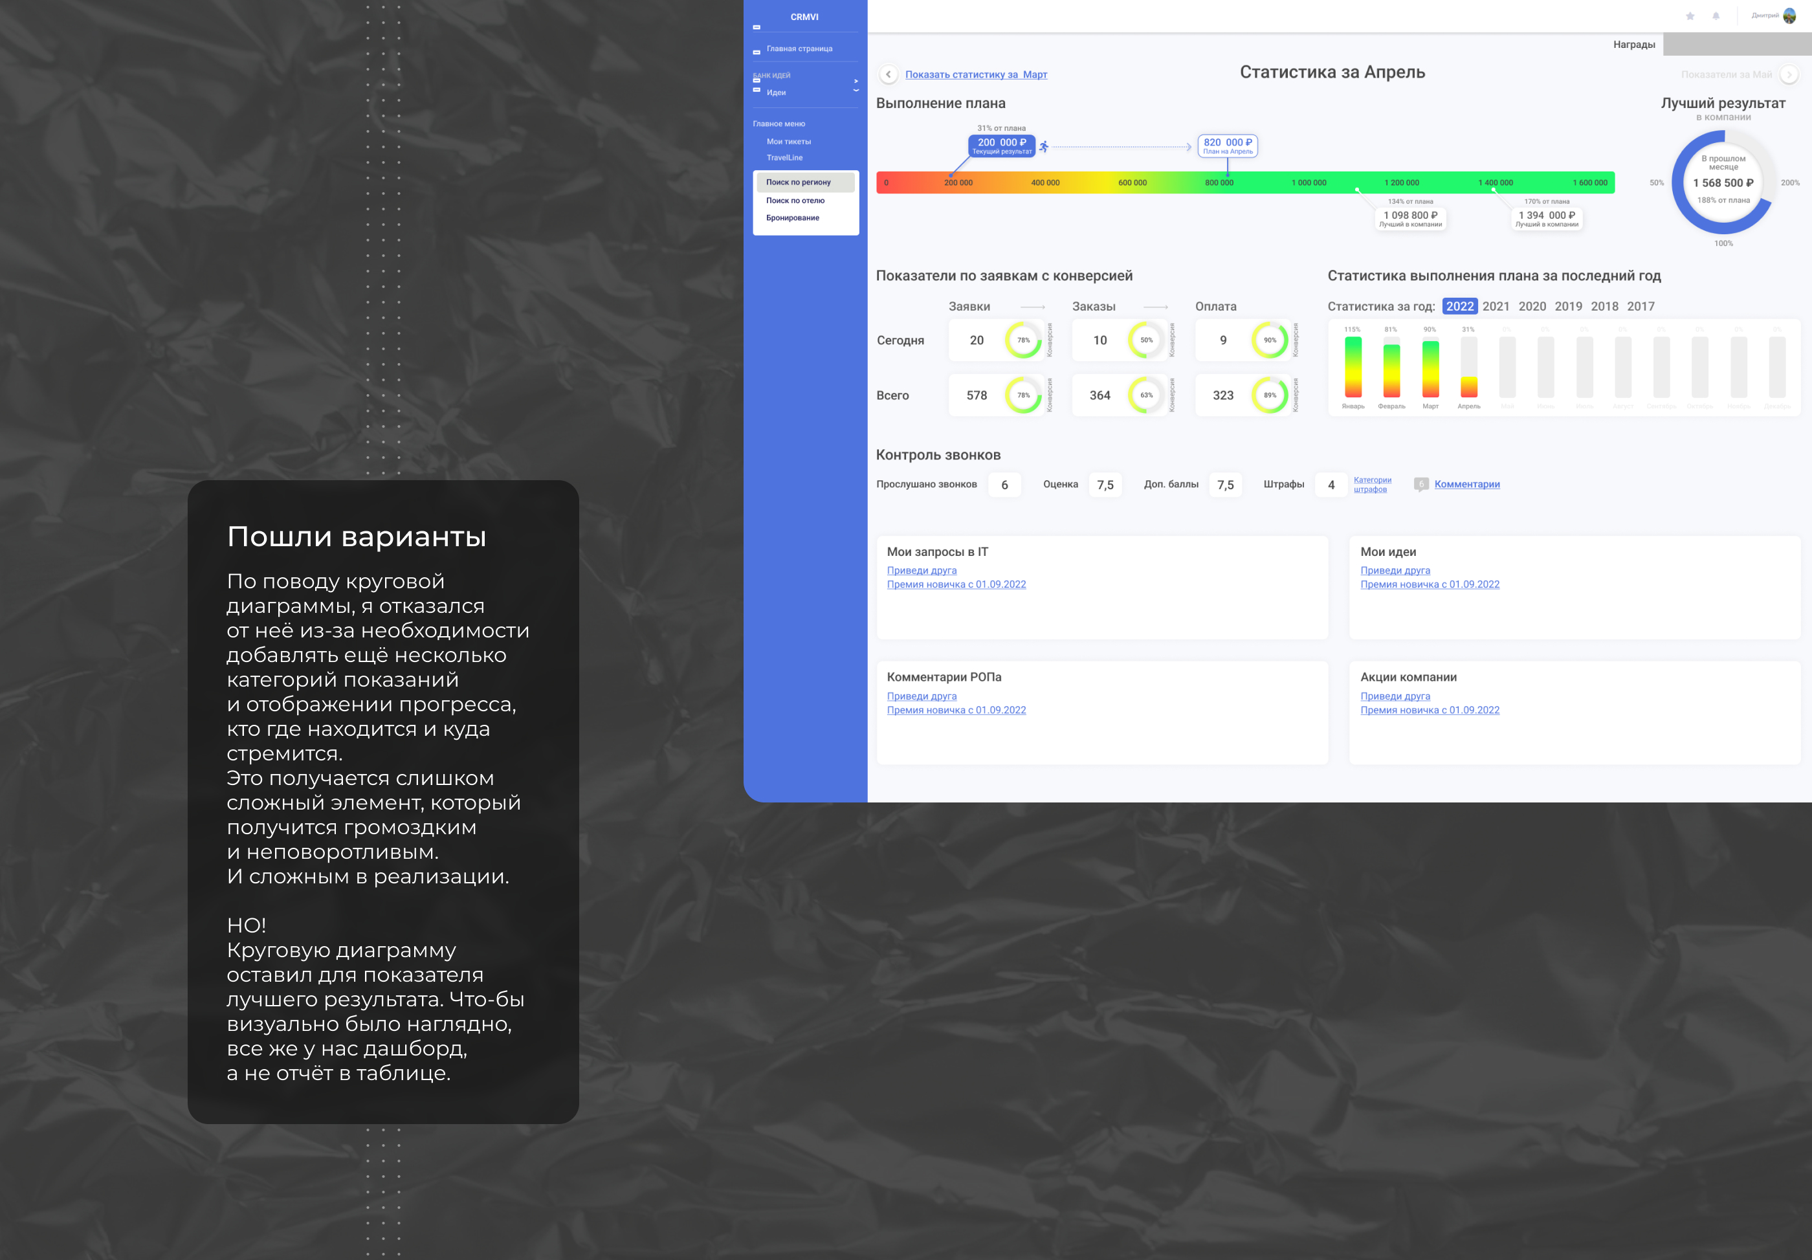Screen dimensions: 1812x1260
Task: Click the 800 000 mark on plan bar
Action: (1219, 182)
